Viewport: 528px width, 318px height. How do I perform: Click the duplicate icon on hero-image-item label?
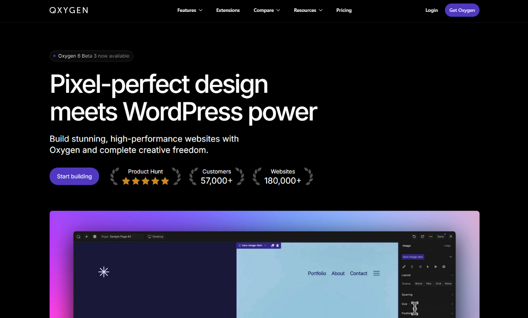272,245
